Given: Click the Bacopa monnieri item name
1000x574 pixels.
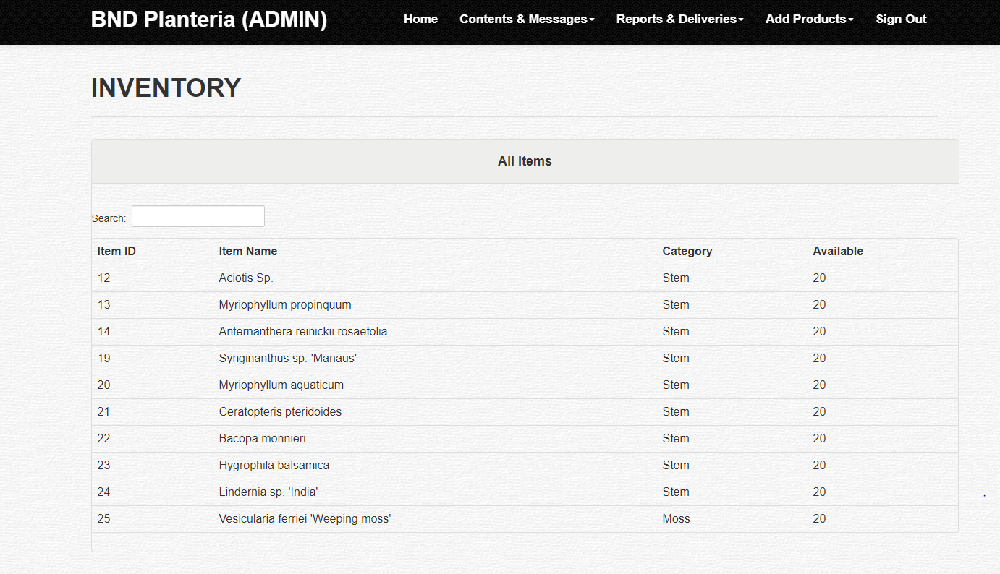Looking at the screenshot, I should [262, 439].
